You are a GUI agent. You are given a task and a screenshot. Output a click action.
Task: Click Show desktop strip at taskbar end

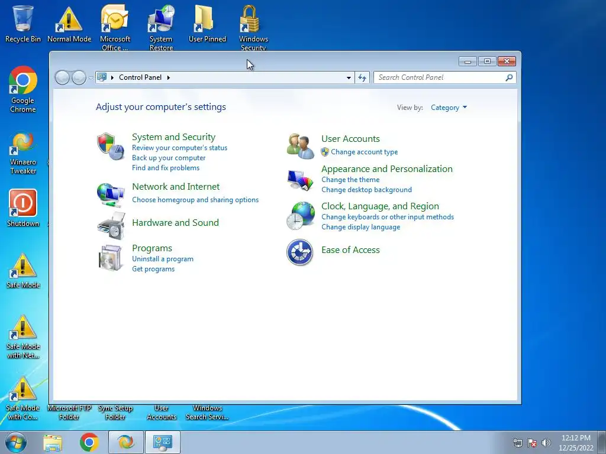pyautogui.click(x=602, y=442)
